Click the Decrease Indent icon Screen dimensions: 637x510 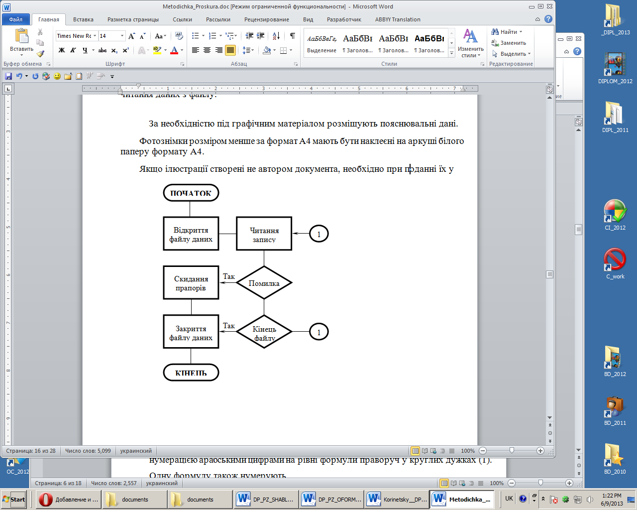pos(249,36)
